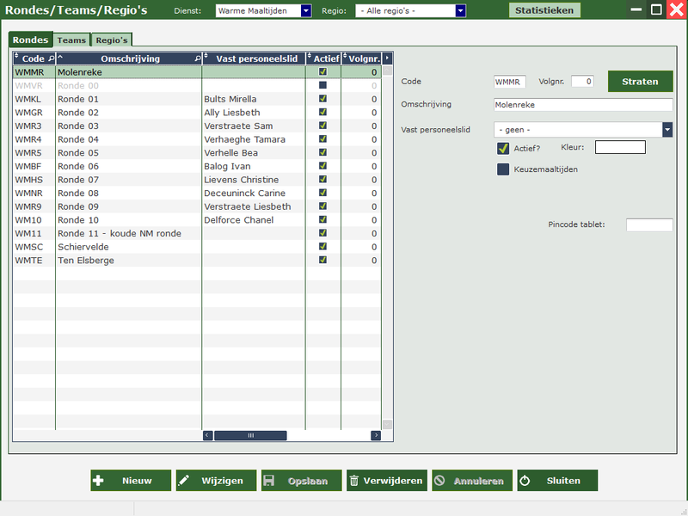Pick a color in the Kleur swatch
The image size is (688, 516).
(619, 147)
